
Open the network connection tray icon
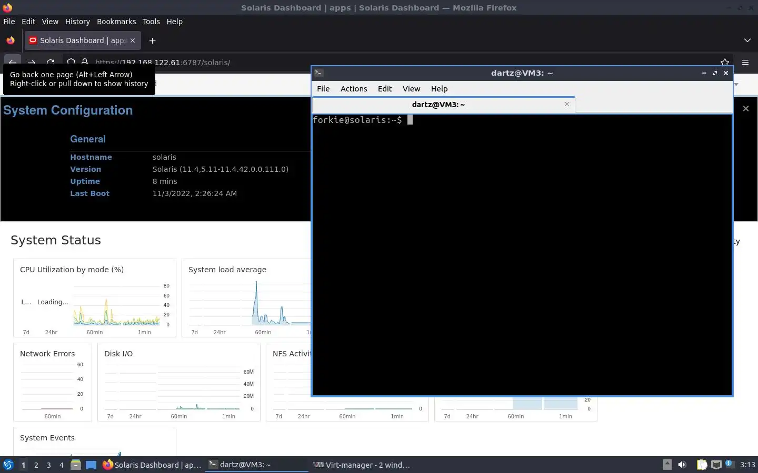pyautogui.click(x=716, y=465)
